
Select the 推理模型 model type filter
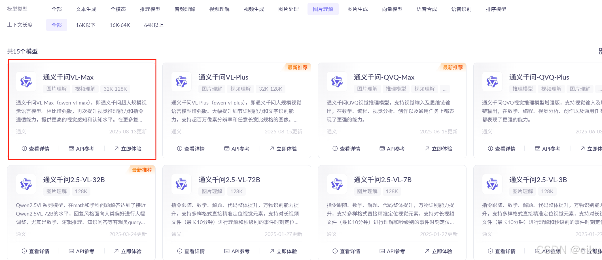[x=150, y=9]
